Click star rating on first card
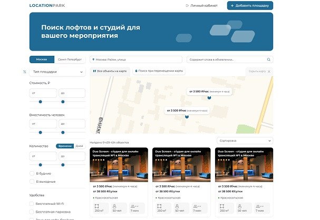The height and width of the screenshot is (220, 320). click(99, 159)
